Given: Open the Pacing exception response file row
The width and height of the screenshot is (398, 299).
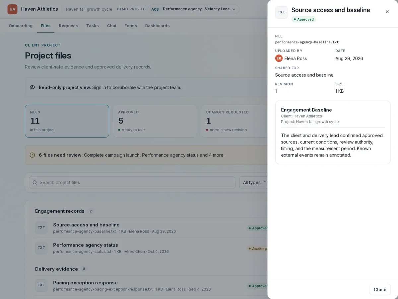Looking at the screenshot, I should [151, 286].
